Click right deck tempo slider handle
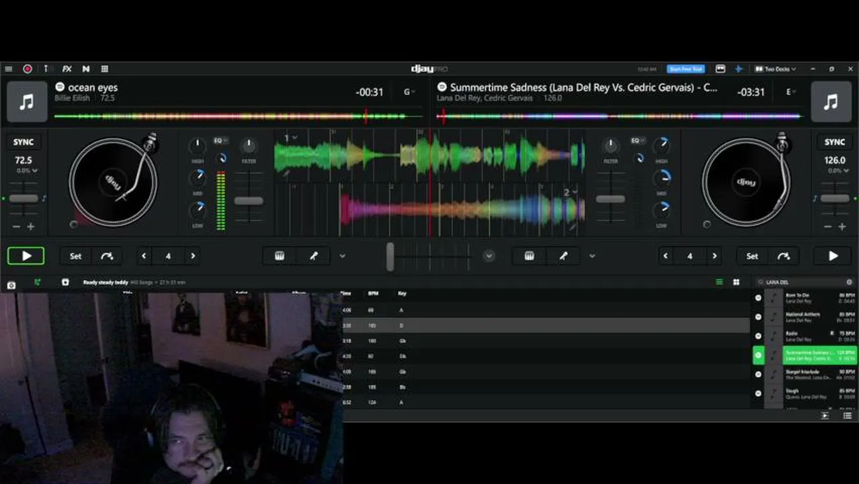The height and width of the screenshot is (484, 859). coord(835,199)
